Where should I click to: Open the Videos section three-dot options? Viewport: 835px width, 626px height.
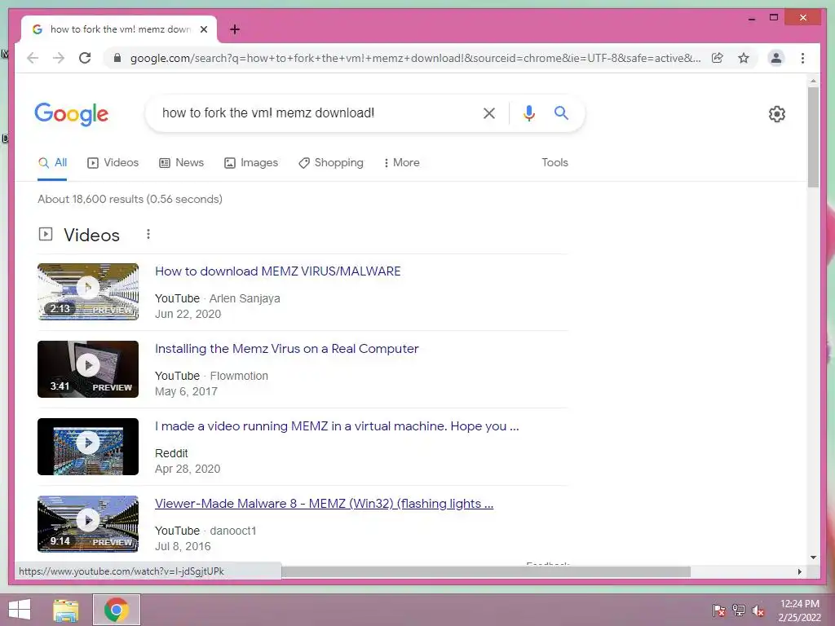[148, 234]
